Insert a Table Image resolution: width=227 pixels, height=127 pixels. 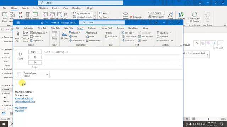click(54, 37)
